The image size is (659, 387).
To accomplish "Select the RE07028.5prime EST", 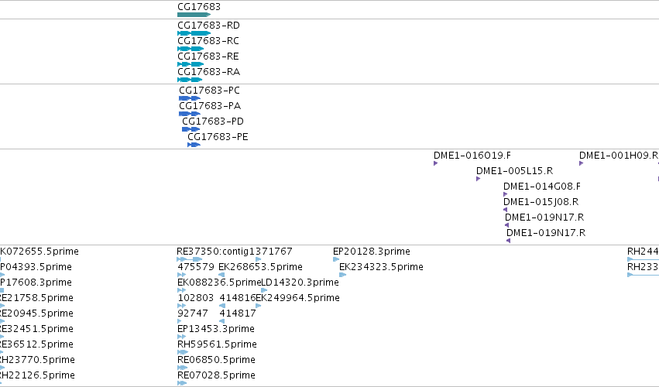I will click(x=182, y=383).
